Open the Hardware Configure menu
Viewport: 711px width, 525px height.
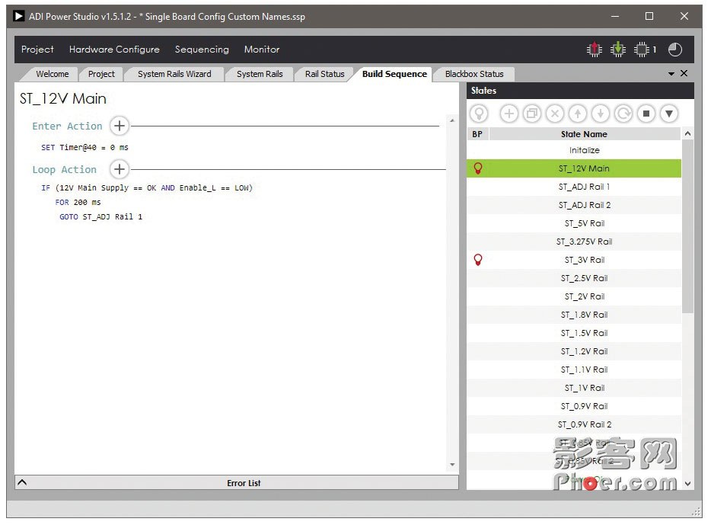114,49
